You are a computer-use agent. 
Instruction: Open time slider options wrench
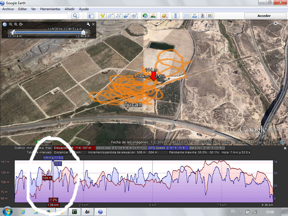pyautogui.click(x=88, y=24)
